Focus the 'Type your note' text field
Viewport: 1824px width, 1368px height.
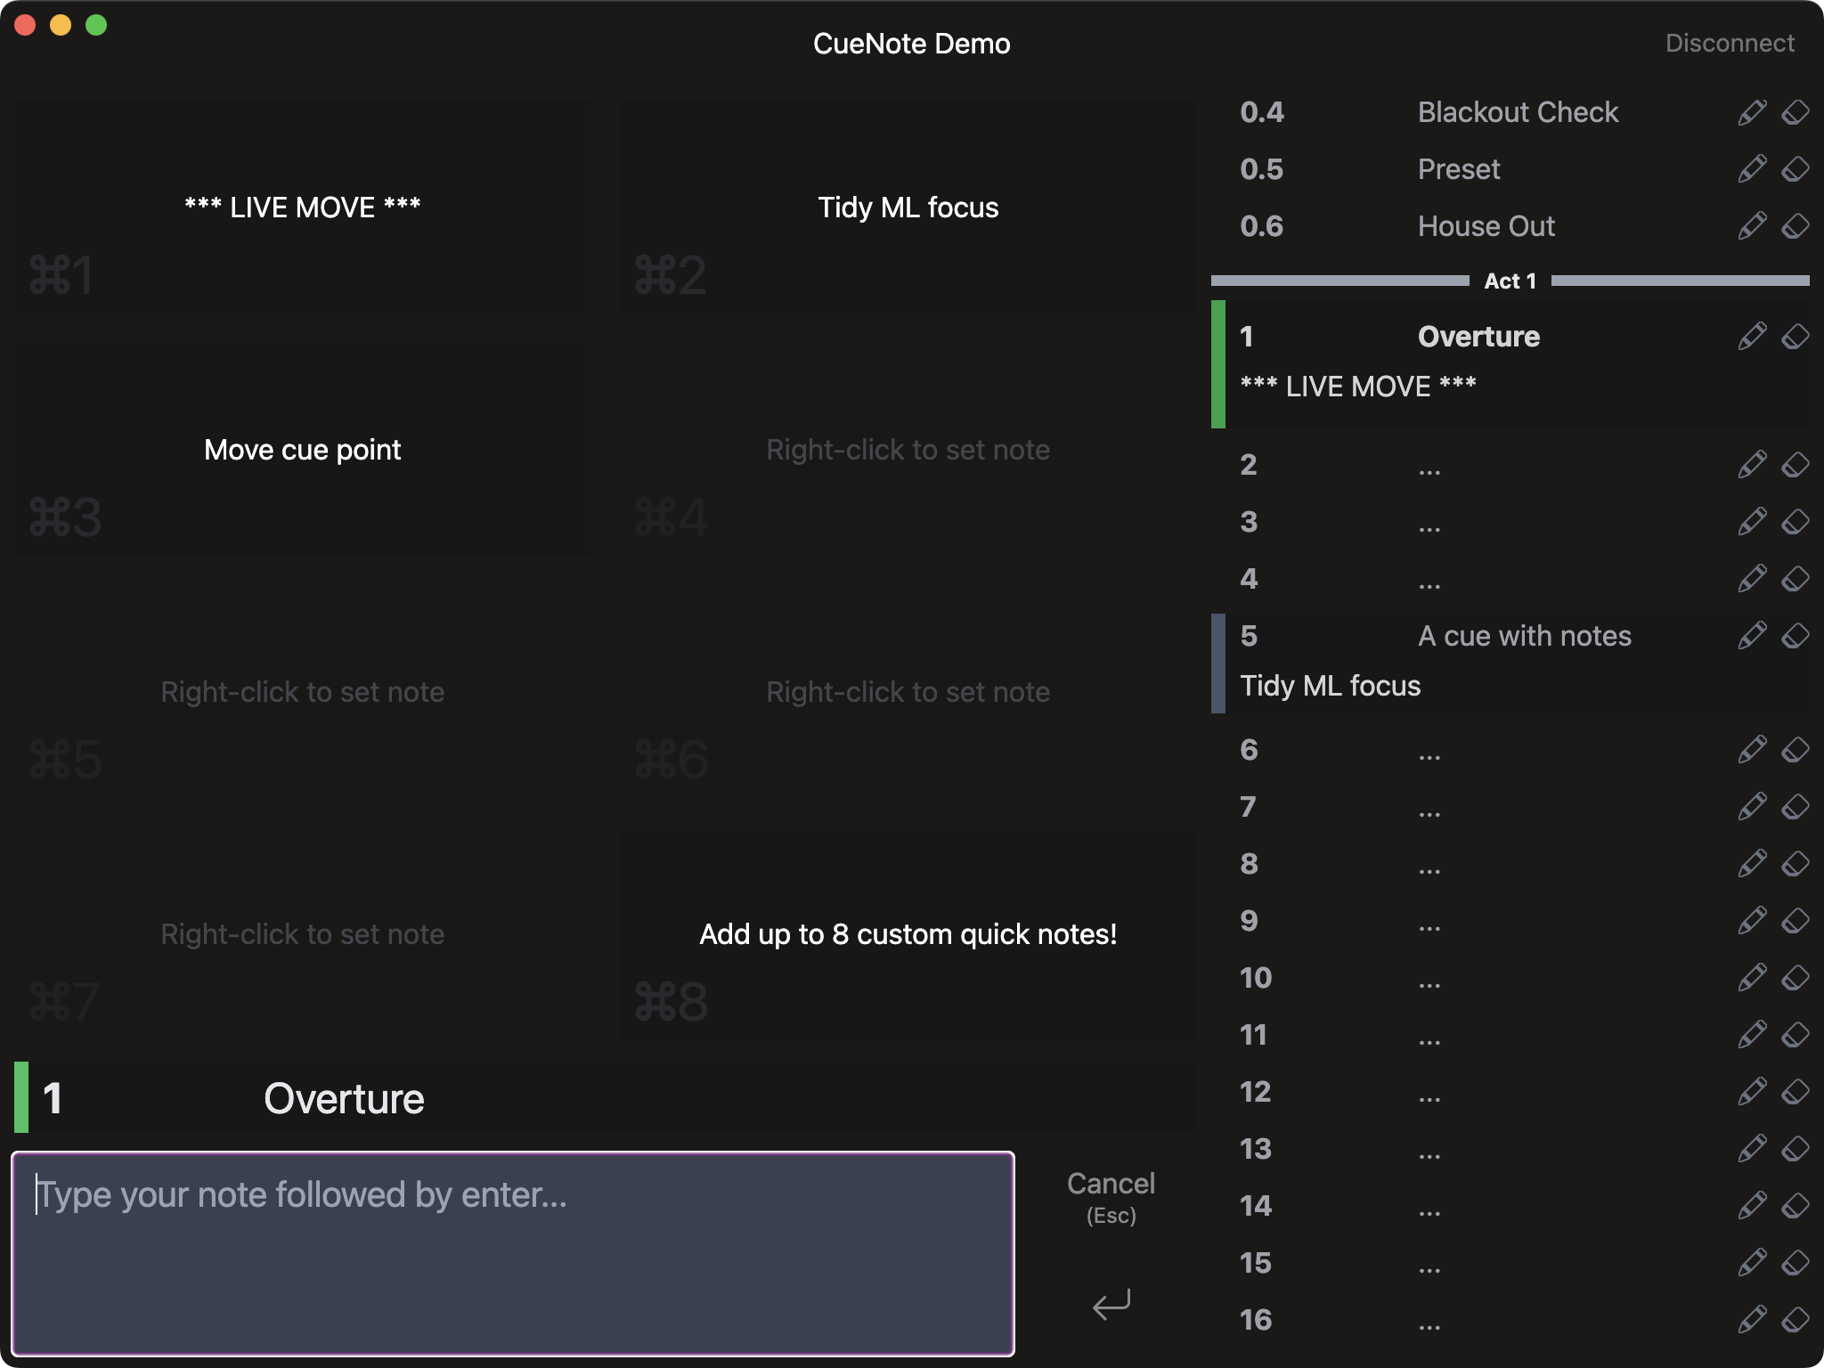click(513, 1254)
